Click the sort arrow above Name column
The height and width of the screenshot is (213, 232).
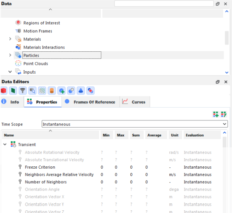pos(50,131)
